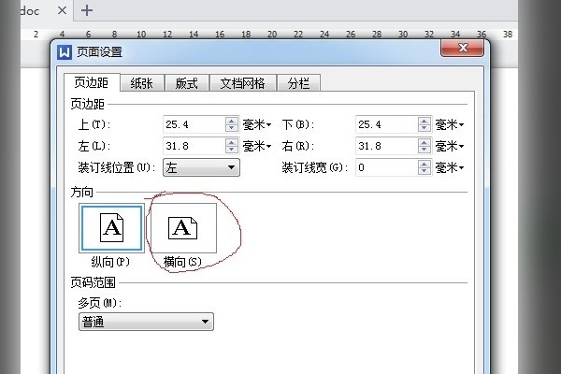Click the WPS icon in dialog title
The width and height of the screenshot is (561, 374).
(x=64, y=52)
